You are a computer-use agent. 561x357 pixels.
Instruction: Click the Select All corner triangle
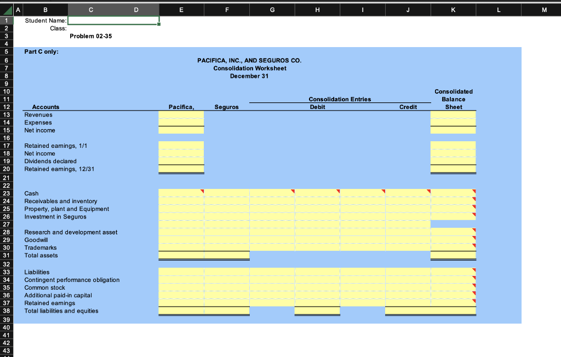(x=7, y=10)
